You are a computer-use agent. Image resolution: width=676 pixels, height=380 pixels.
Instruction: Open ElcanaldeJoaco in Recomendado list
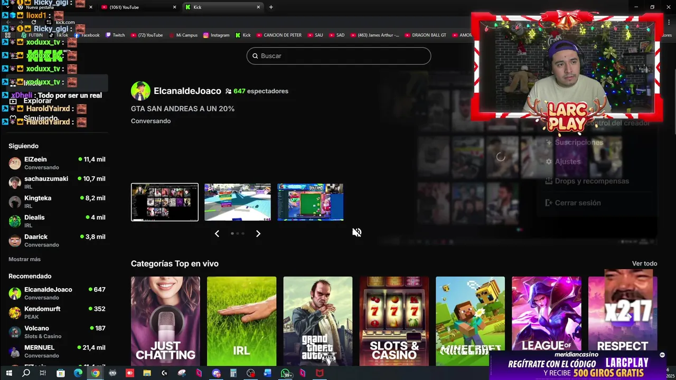click(57, 293)
